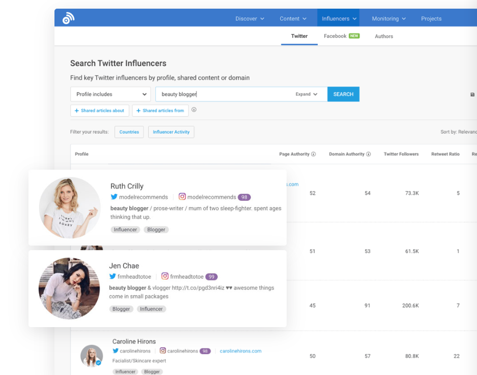
Task: Click the NEW badge on Facebook
Action: 354,36
